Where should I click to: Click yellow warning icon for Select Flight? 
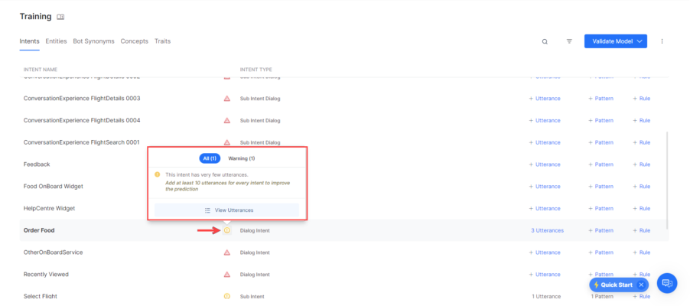(x=226, y=296)
